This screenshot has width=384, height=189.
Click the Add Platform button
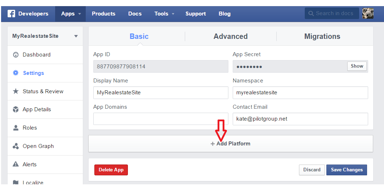231,144
